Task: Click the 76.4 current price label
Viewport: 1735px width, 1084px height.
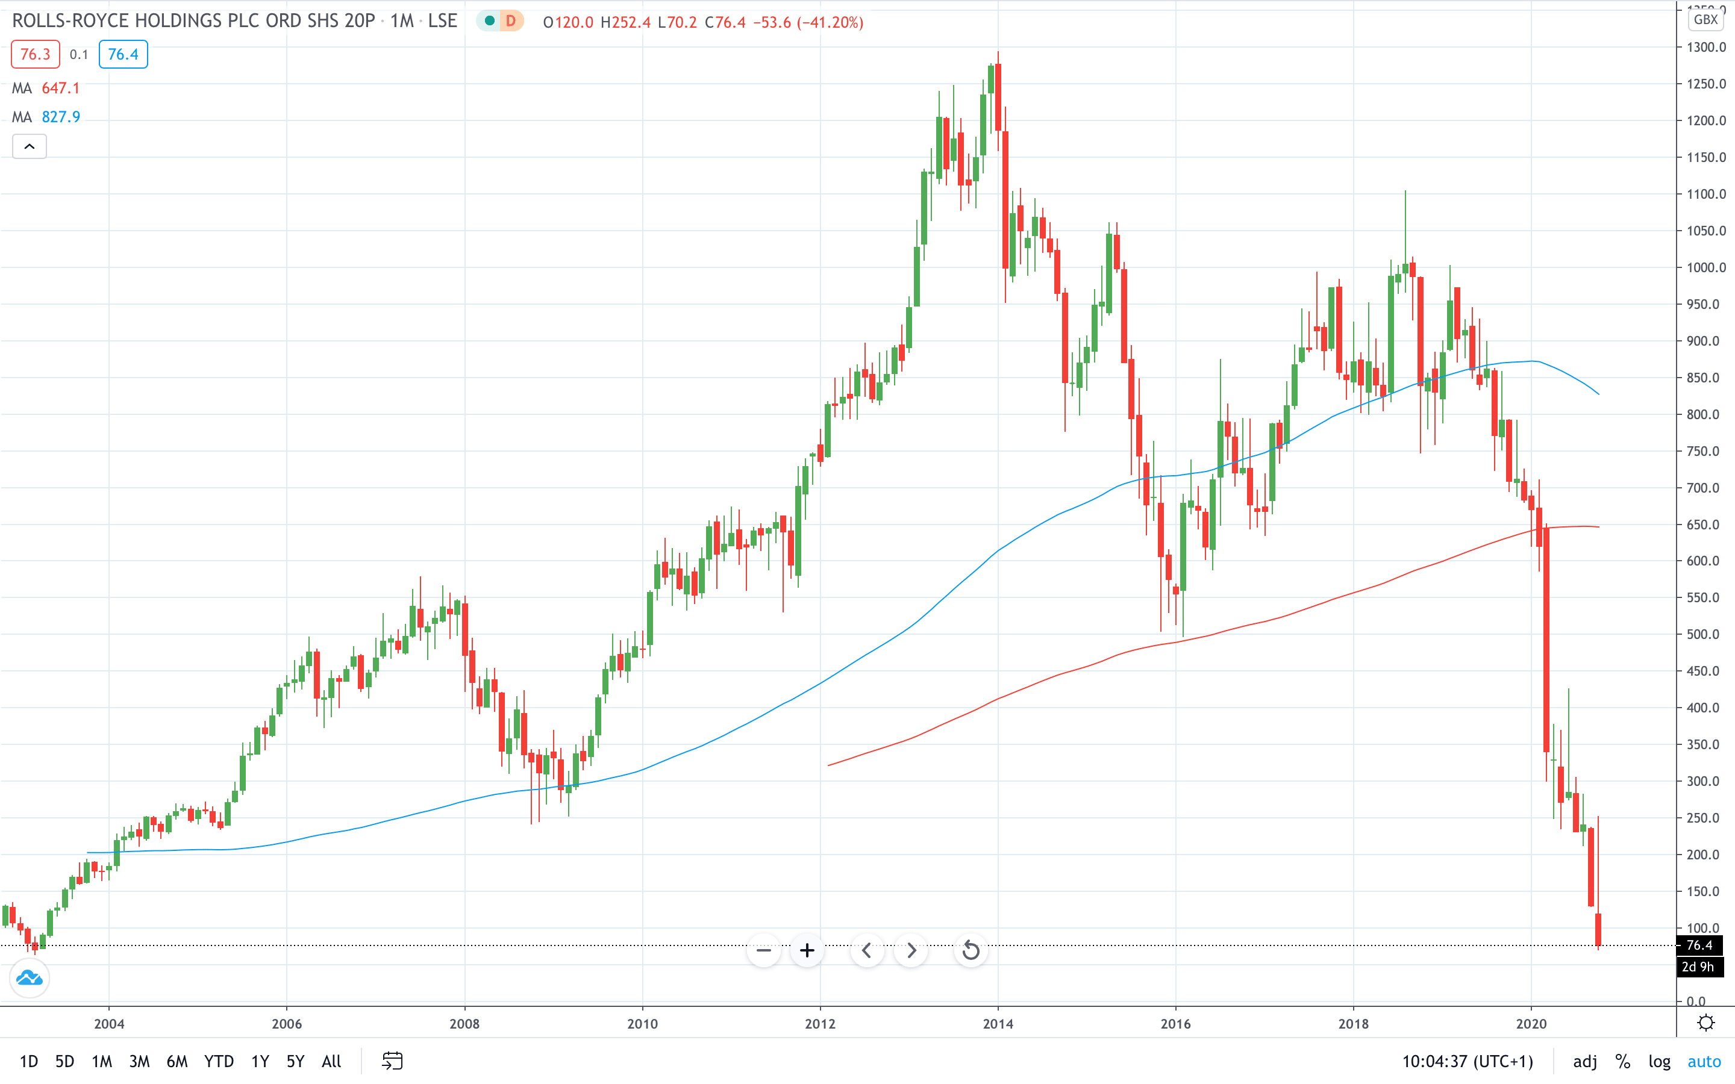Action: 1699,945
